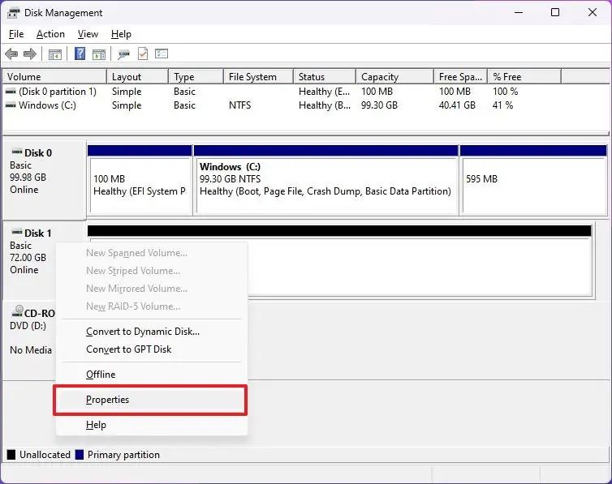
Task: Click the Back arrow toolbar icon
Action: [11, 54]
